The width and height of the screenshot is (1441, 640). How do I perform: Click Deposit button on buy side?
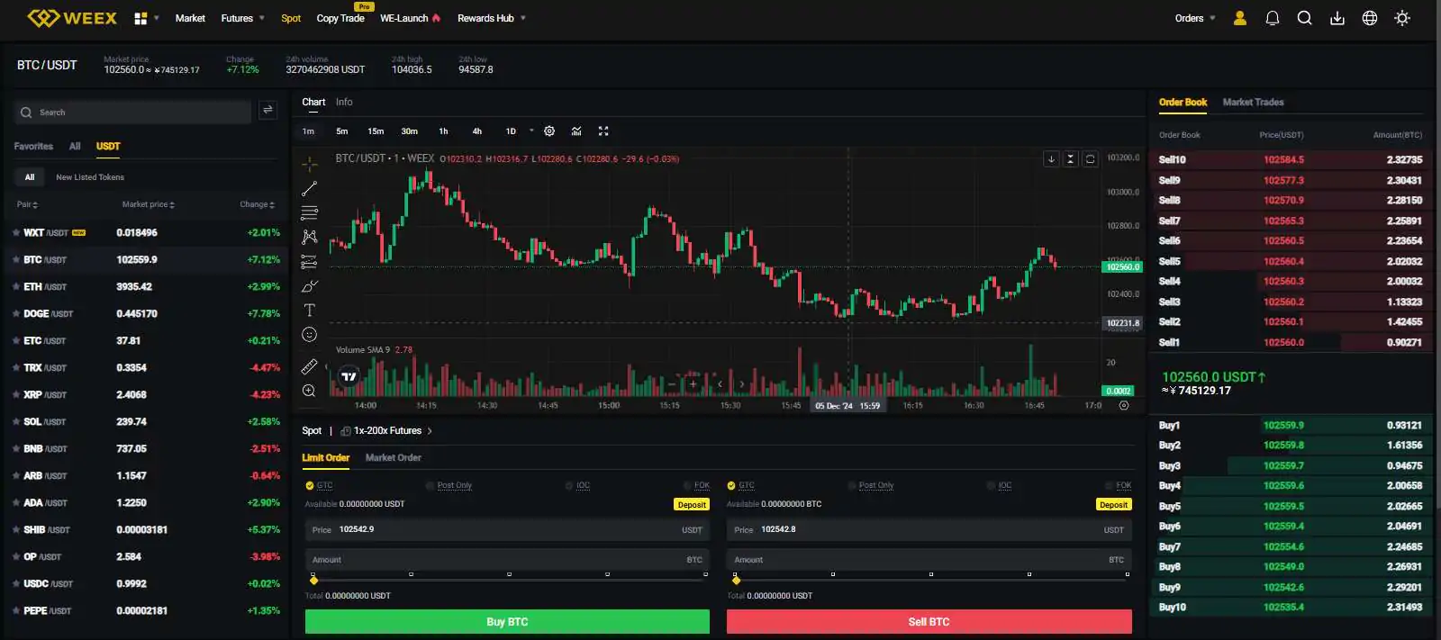point(692,505)
